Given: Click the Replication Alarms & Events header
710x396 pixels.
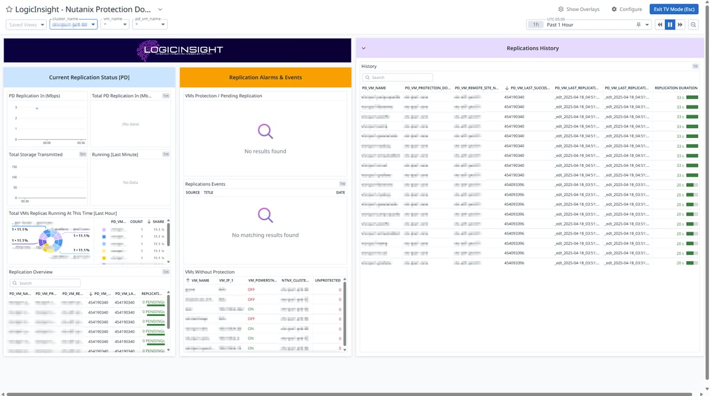Looking at the screenshot, I should [x=266, y=78].
